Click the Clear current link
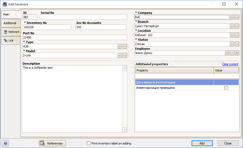Image resolution: width=243 pixels, height=148 pixels. pos(230,64)
